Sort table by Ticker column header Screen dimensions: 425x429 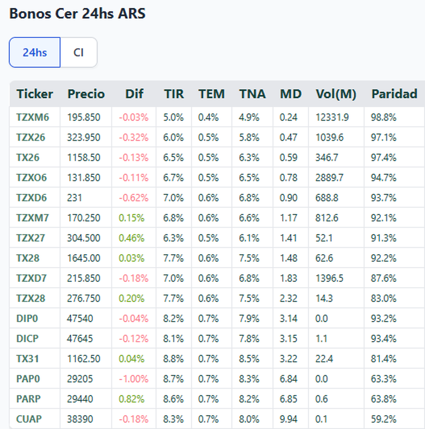pos(35,94)
